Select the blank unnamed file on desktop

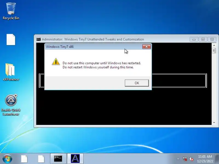coord(11,39)
